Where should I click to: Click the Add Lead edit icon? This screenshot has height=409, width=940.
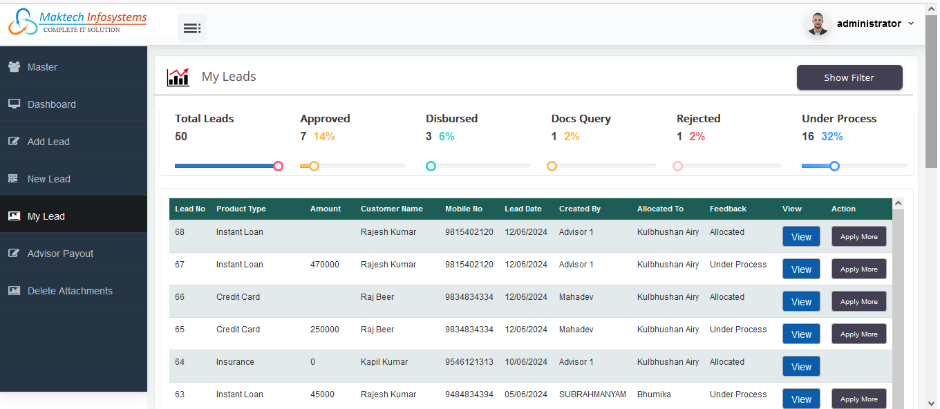[14, 142]
